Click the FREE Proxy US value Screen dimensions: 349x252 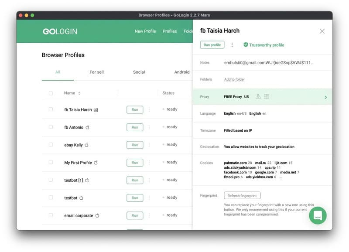[x=236, y=96]
